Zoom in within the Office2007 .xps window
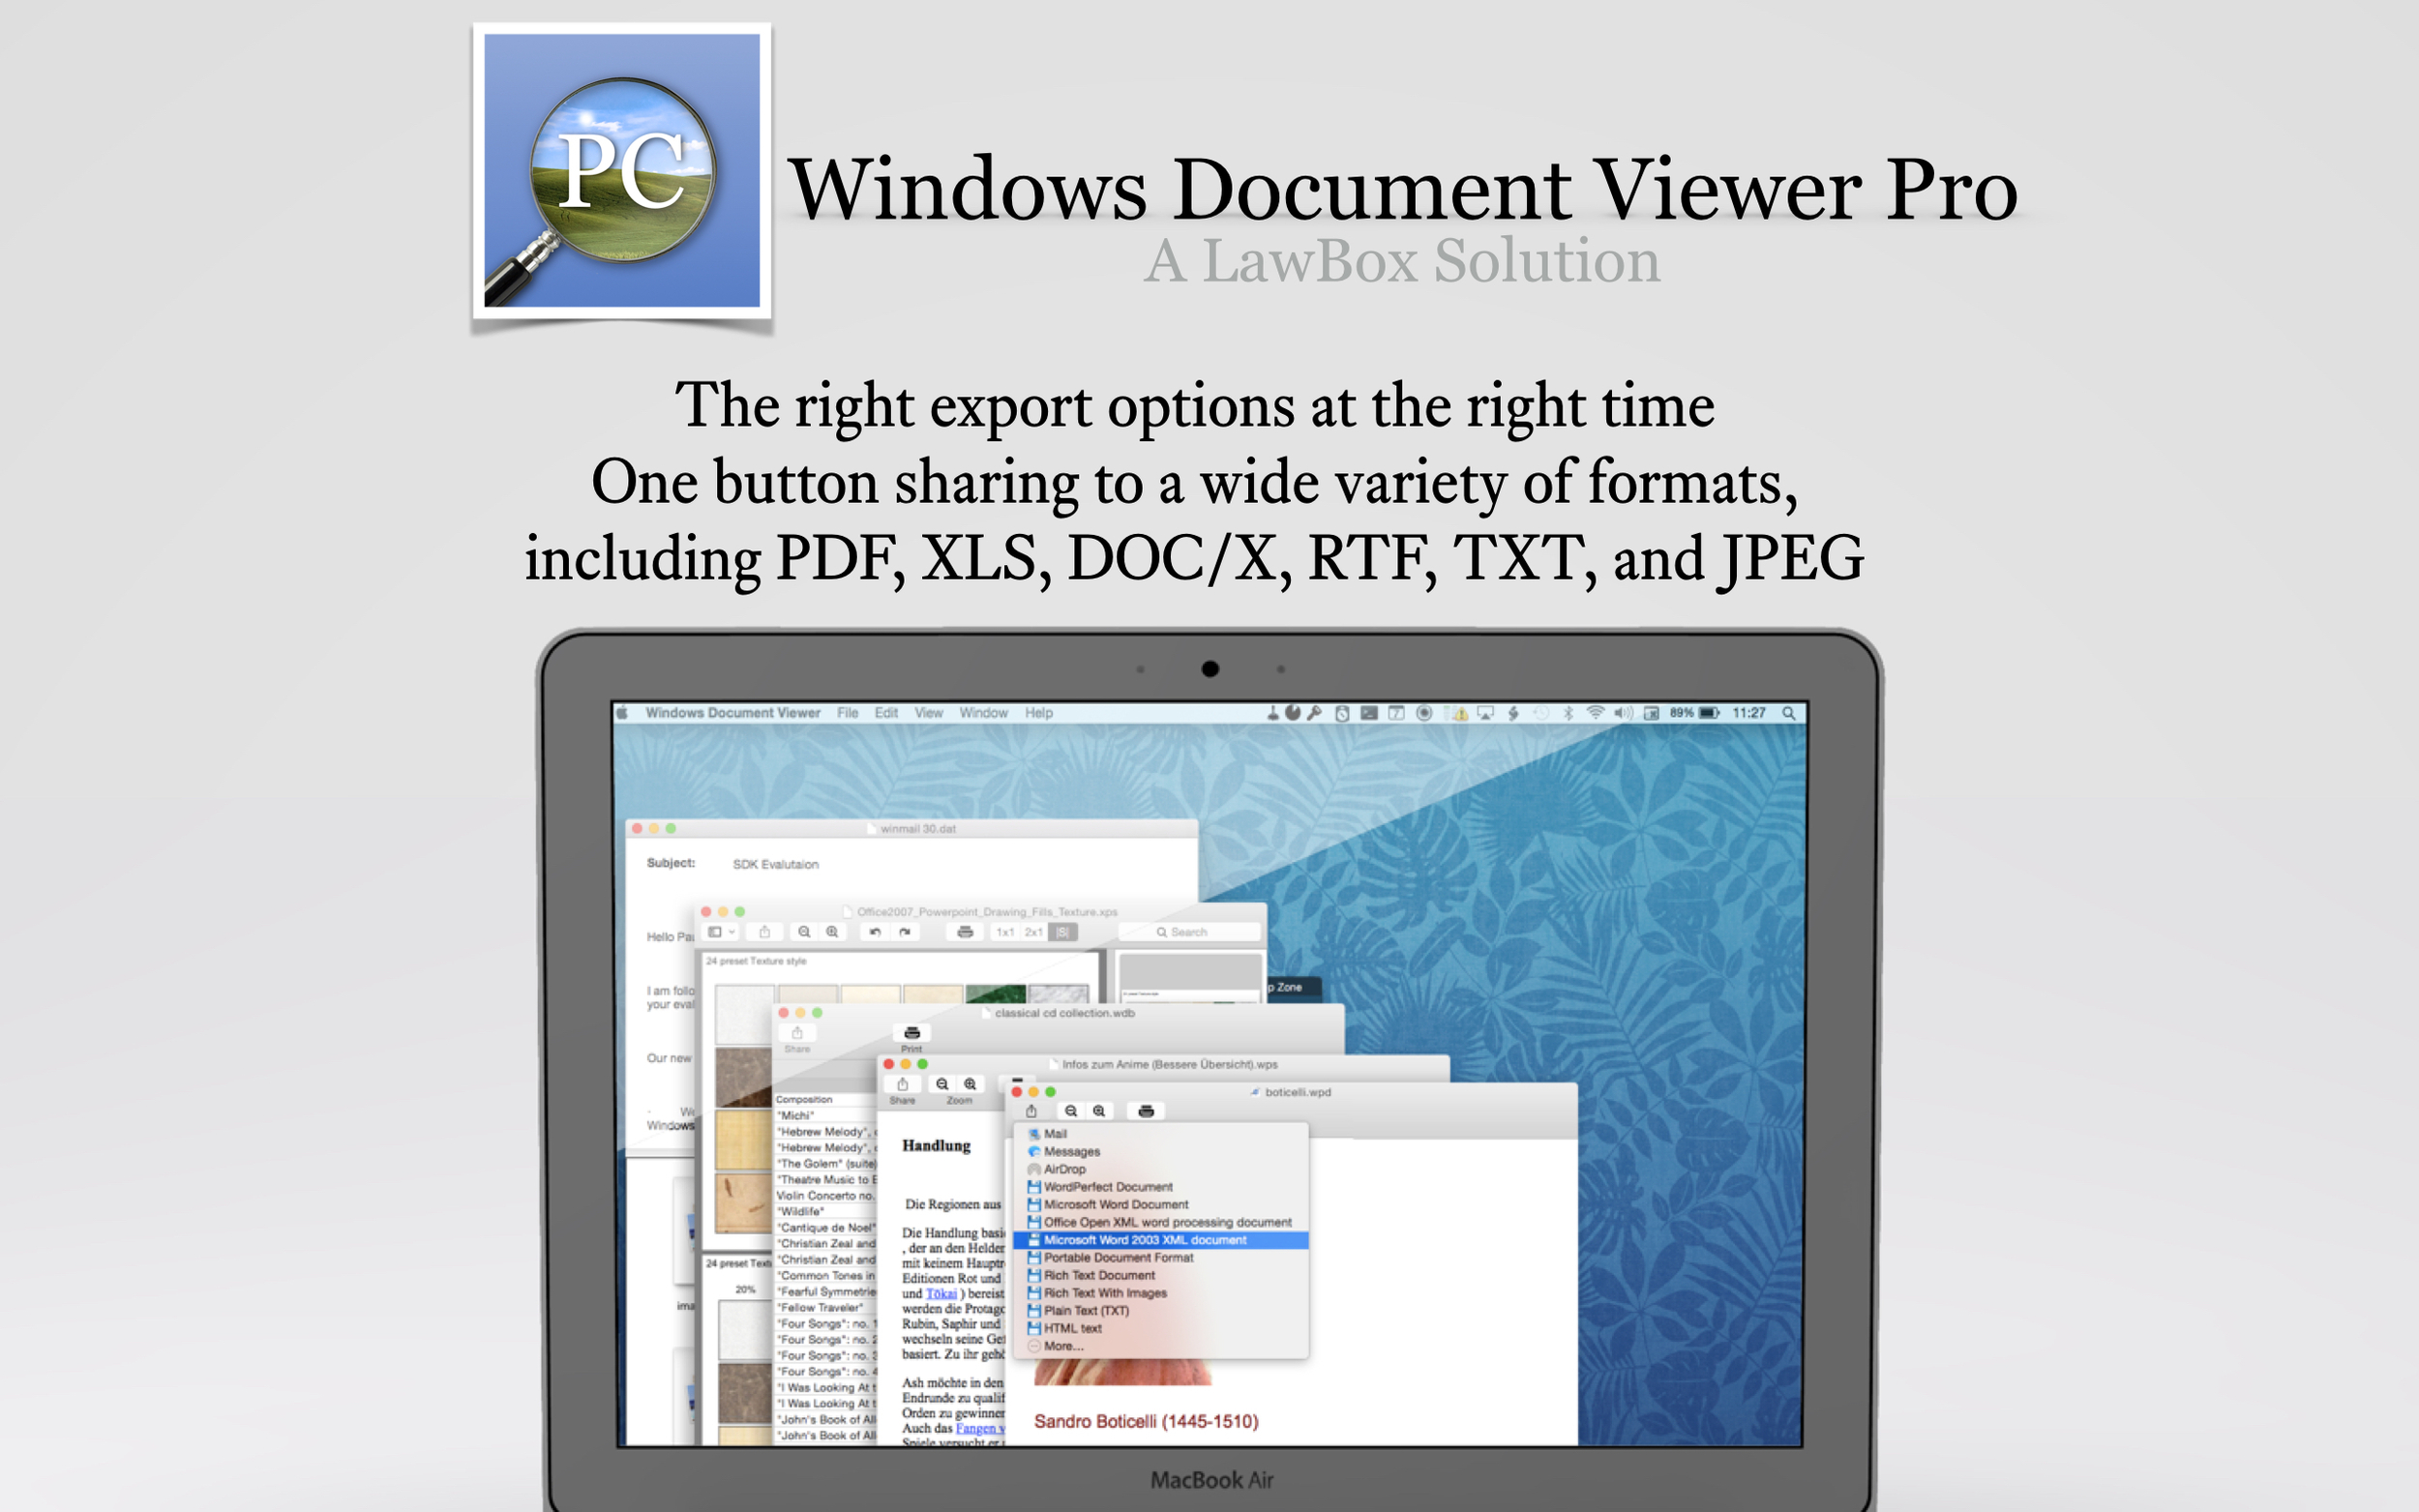The image size is (2419, 1512). pos(832,932)
